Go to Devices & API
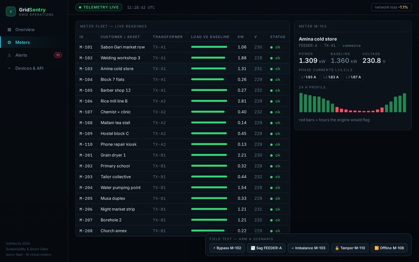The width and height of the screenshot is (419, 262). pos(34,68)
